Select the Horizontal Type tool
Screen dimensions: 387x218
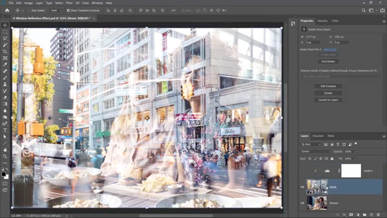point(5,130)
